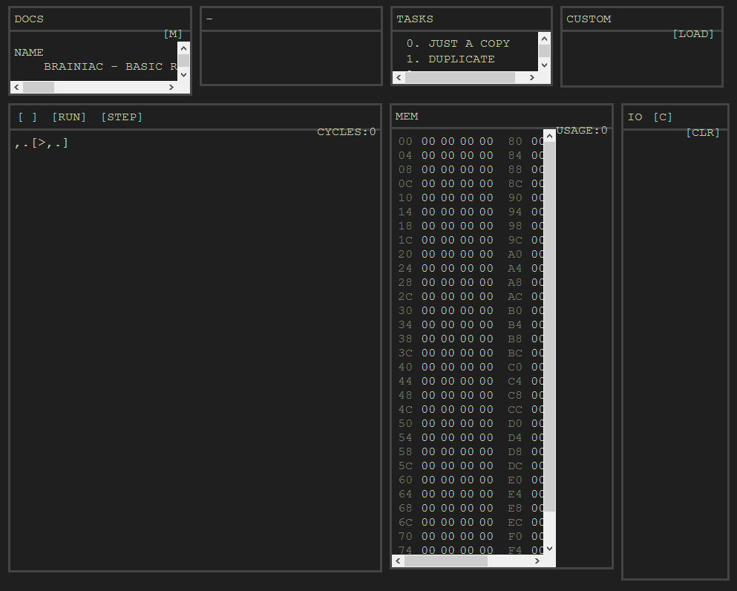Toggle the [M] option in DOCS

pos(173,34)
